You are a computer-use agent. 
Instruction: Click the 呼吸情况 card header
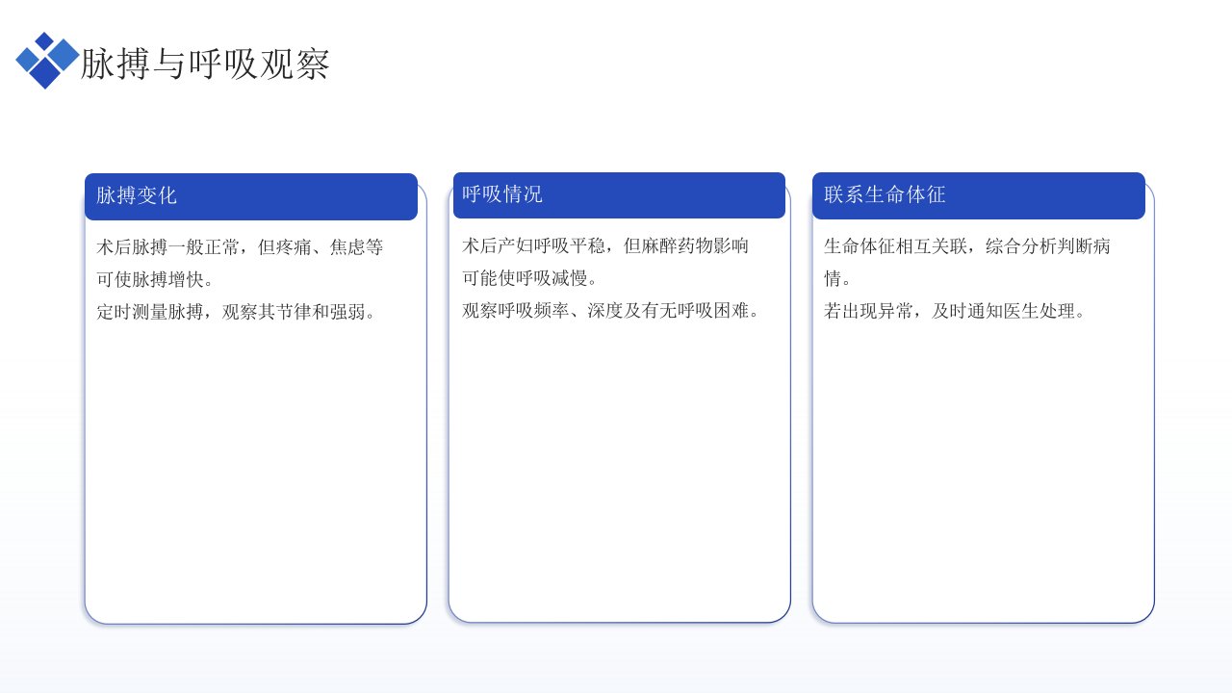[x=619, y=195]
